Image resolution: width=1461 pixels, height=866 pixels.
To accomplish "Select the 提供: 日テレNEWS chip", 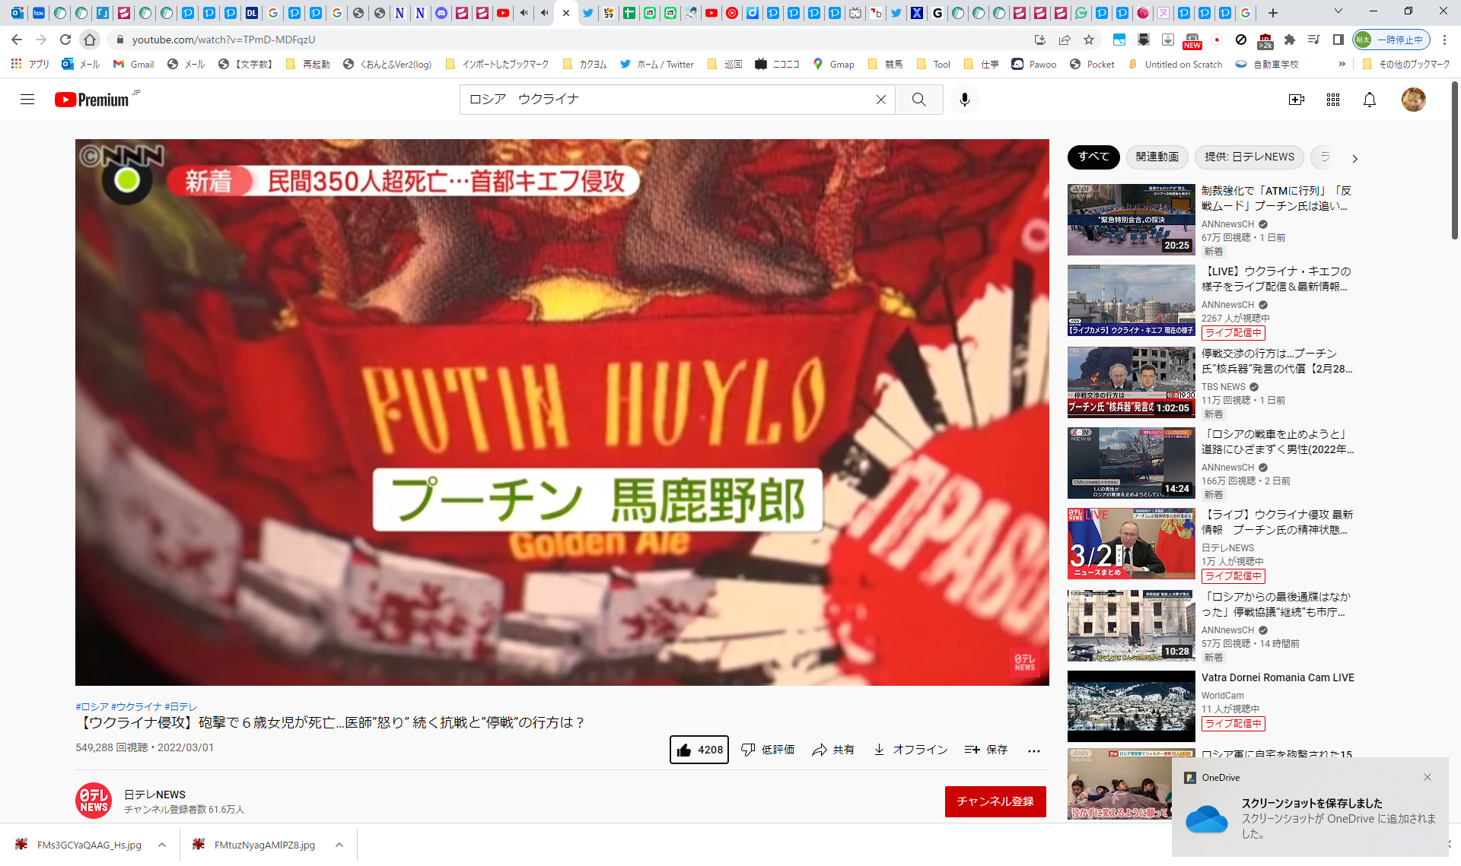I will (1249, 157).
